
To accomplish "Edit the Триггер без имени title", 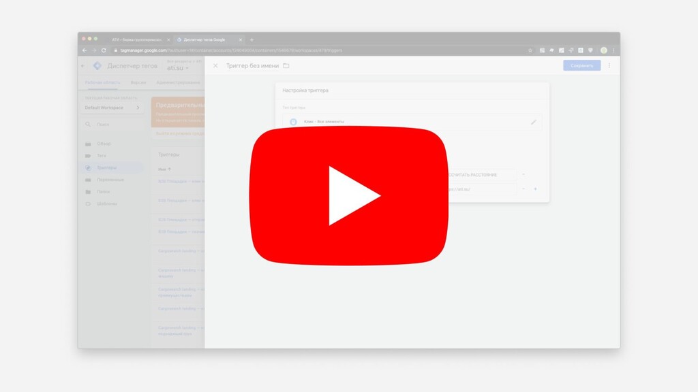I will pos(252,66).
